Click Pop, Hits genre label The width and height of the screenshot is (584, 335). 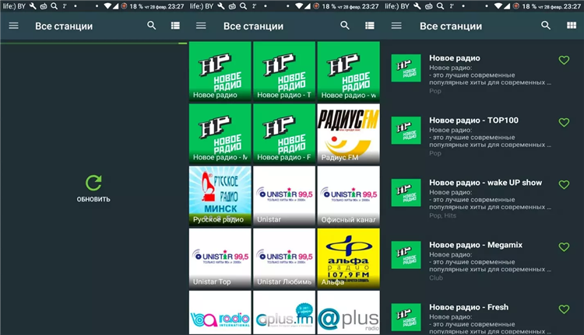click(442, 215)
